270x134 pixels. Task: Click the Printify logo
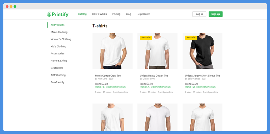click(58, 14)
